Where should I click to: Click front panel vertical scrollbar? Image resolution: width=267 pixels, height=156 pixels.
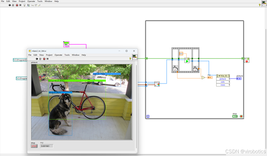(136, 106)
